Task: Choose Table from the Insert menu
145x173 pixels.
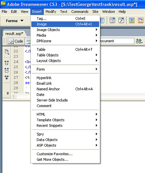Action: click(65, 49)
